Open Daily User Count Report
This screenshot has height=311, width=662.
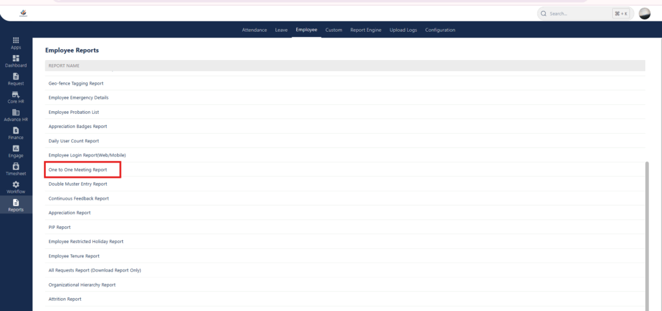coord(345,141)
